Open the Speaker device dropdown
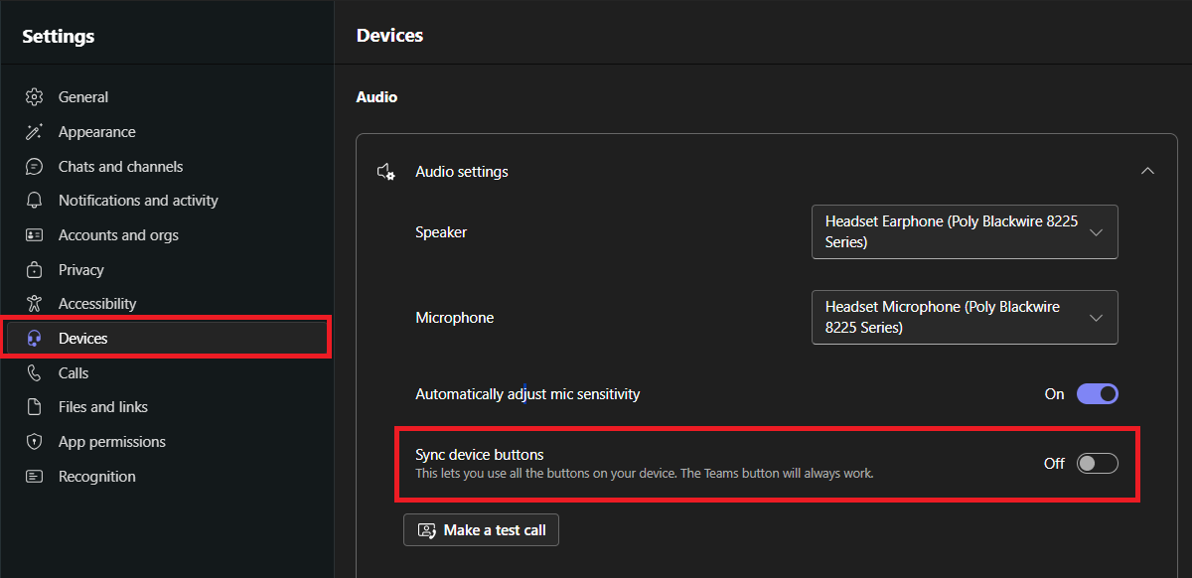This screenshot has width=1192, height=578. (x=964, y=231)
